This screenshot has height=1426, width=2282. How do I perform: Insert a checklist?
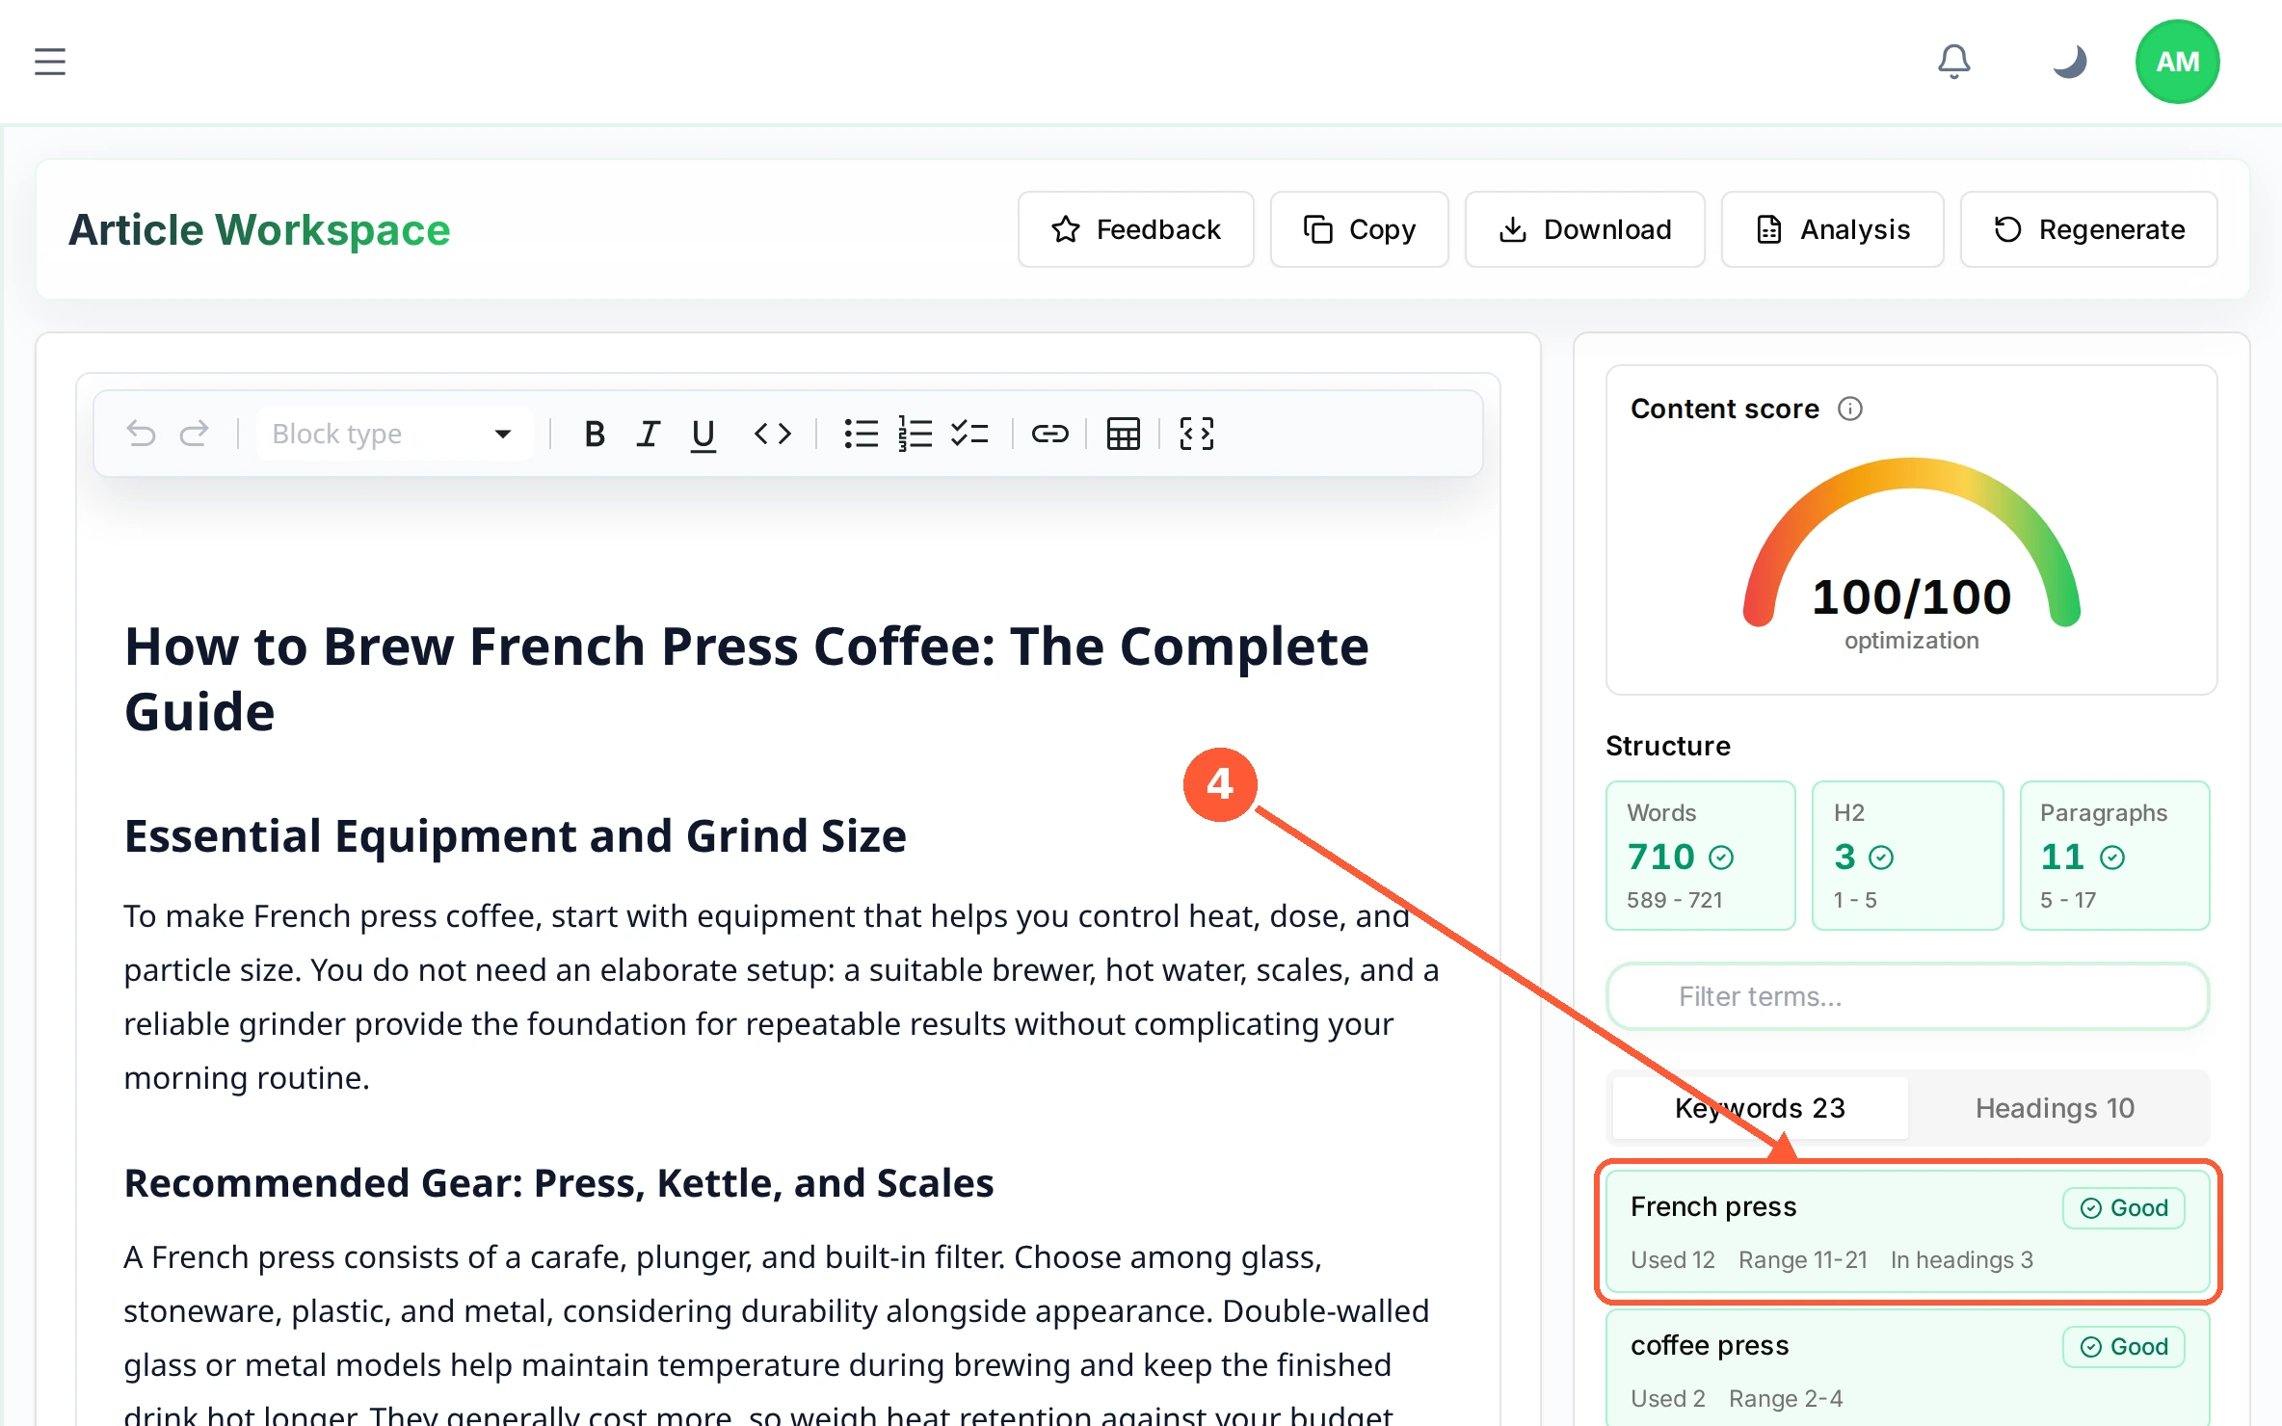(969, 434)
